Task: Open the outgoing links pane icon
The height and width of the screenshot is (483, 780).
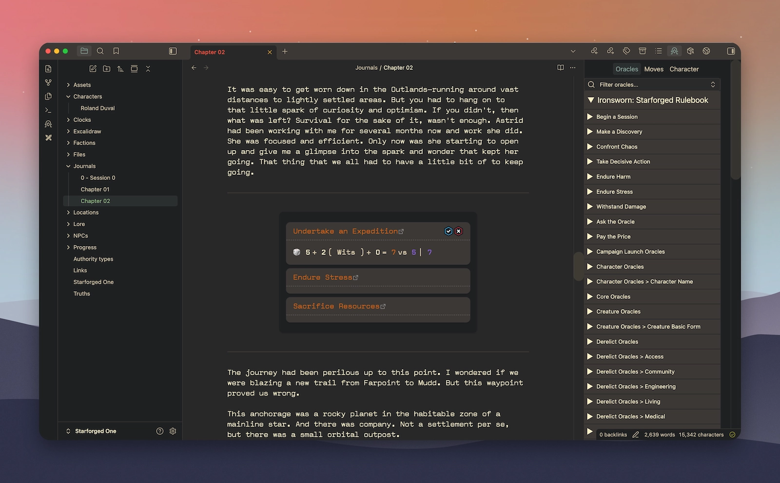Action: (x=610, y=51)
